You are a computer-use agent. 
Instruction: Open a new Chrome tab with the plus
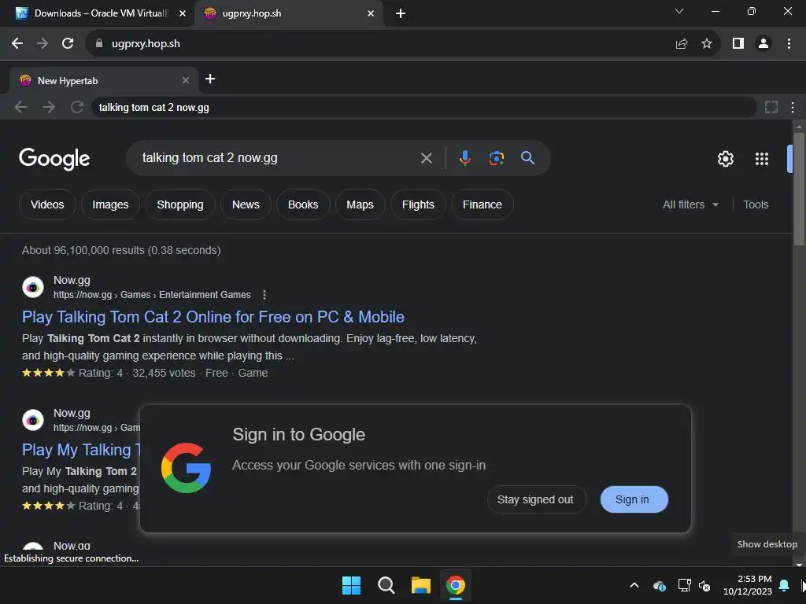[401, 13]
